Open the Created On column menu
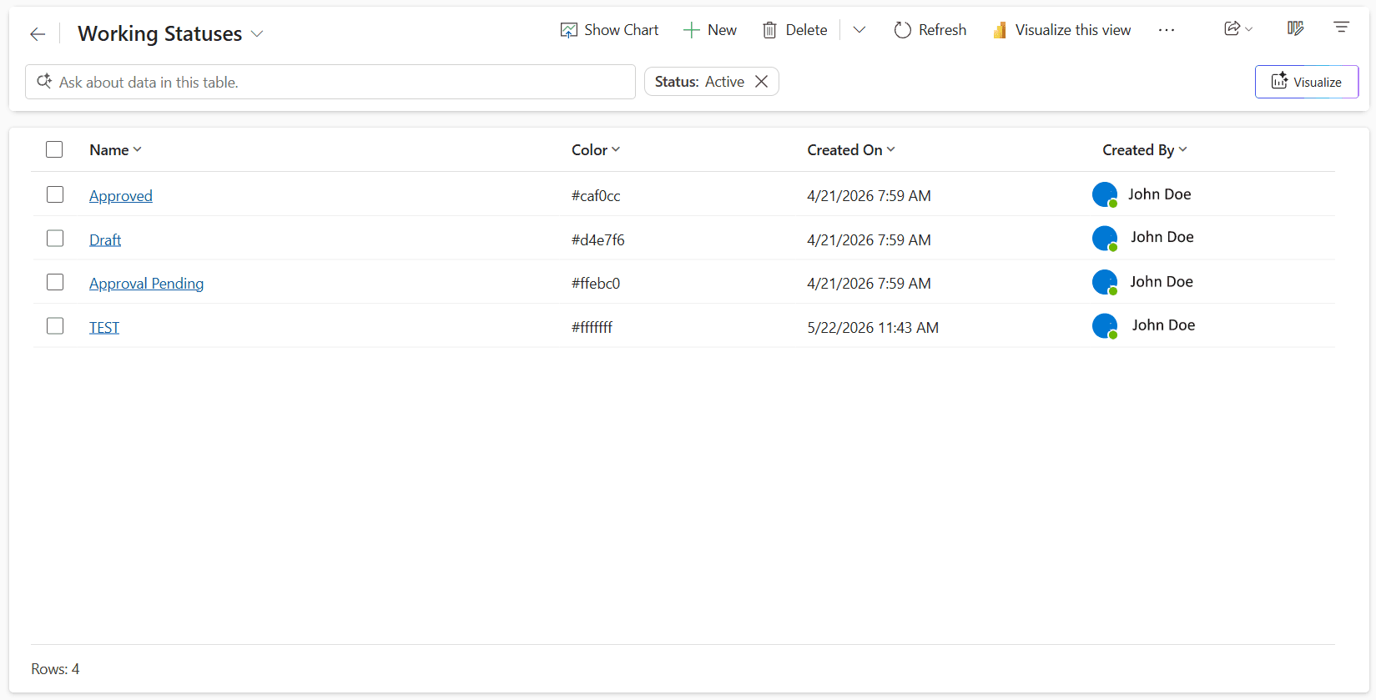The image size is (1376, 700). (851, 150)
